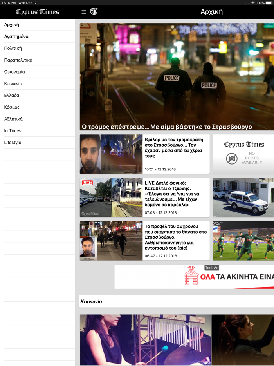Tap timestamp 07:08 - 12.12.2018
The width and height of the screenshot is (274, 366).
160,213
